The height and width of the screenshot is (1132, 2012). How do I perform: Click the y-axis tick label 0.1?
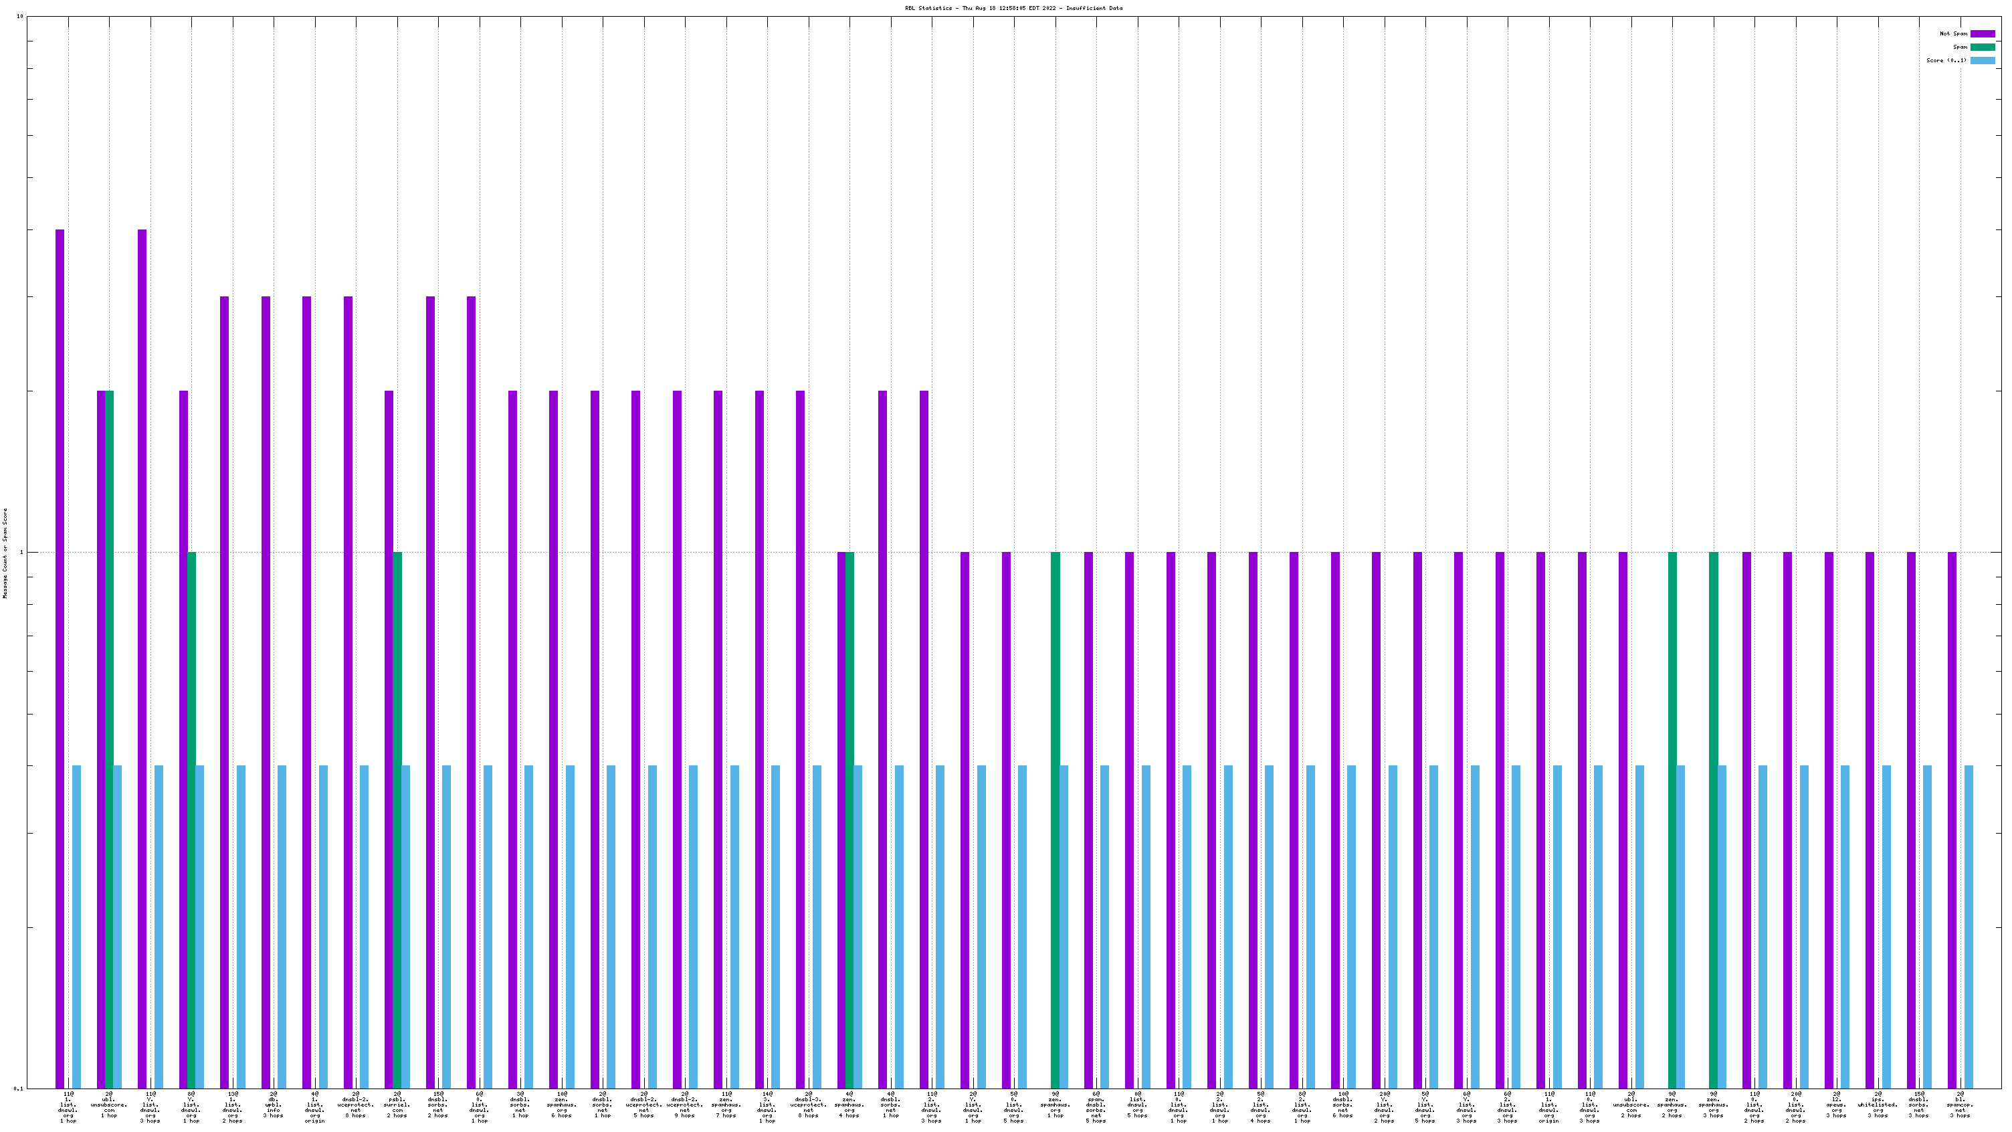[19, 1089]
